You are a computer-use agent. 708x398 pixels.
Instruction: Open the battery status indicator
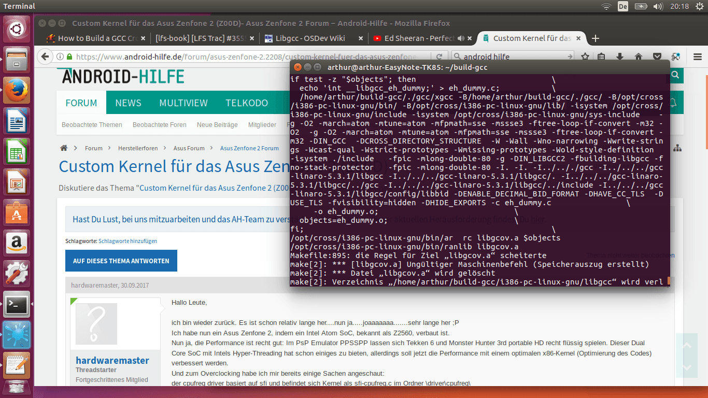tap(641, 6)
